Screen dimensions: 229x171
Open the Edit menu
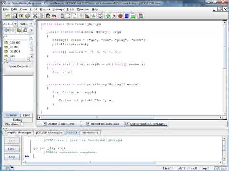point(14,9)
